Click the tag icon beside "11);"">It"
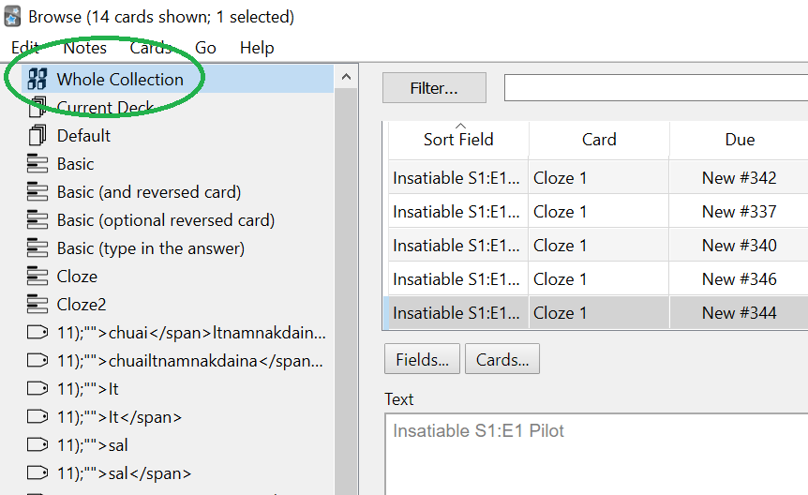 point(37,389)
